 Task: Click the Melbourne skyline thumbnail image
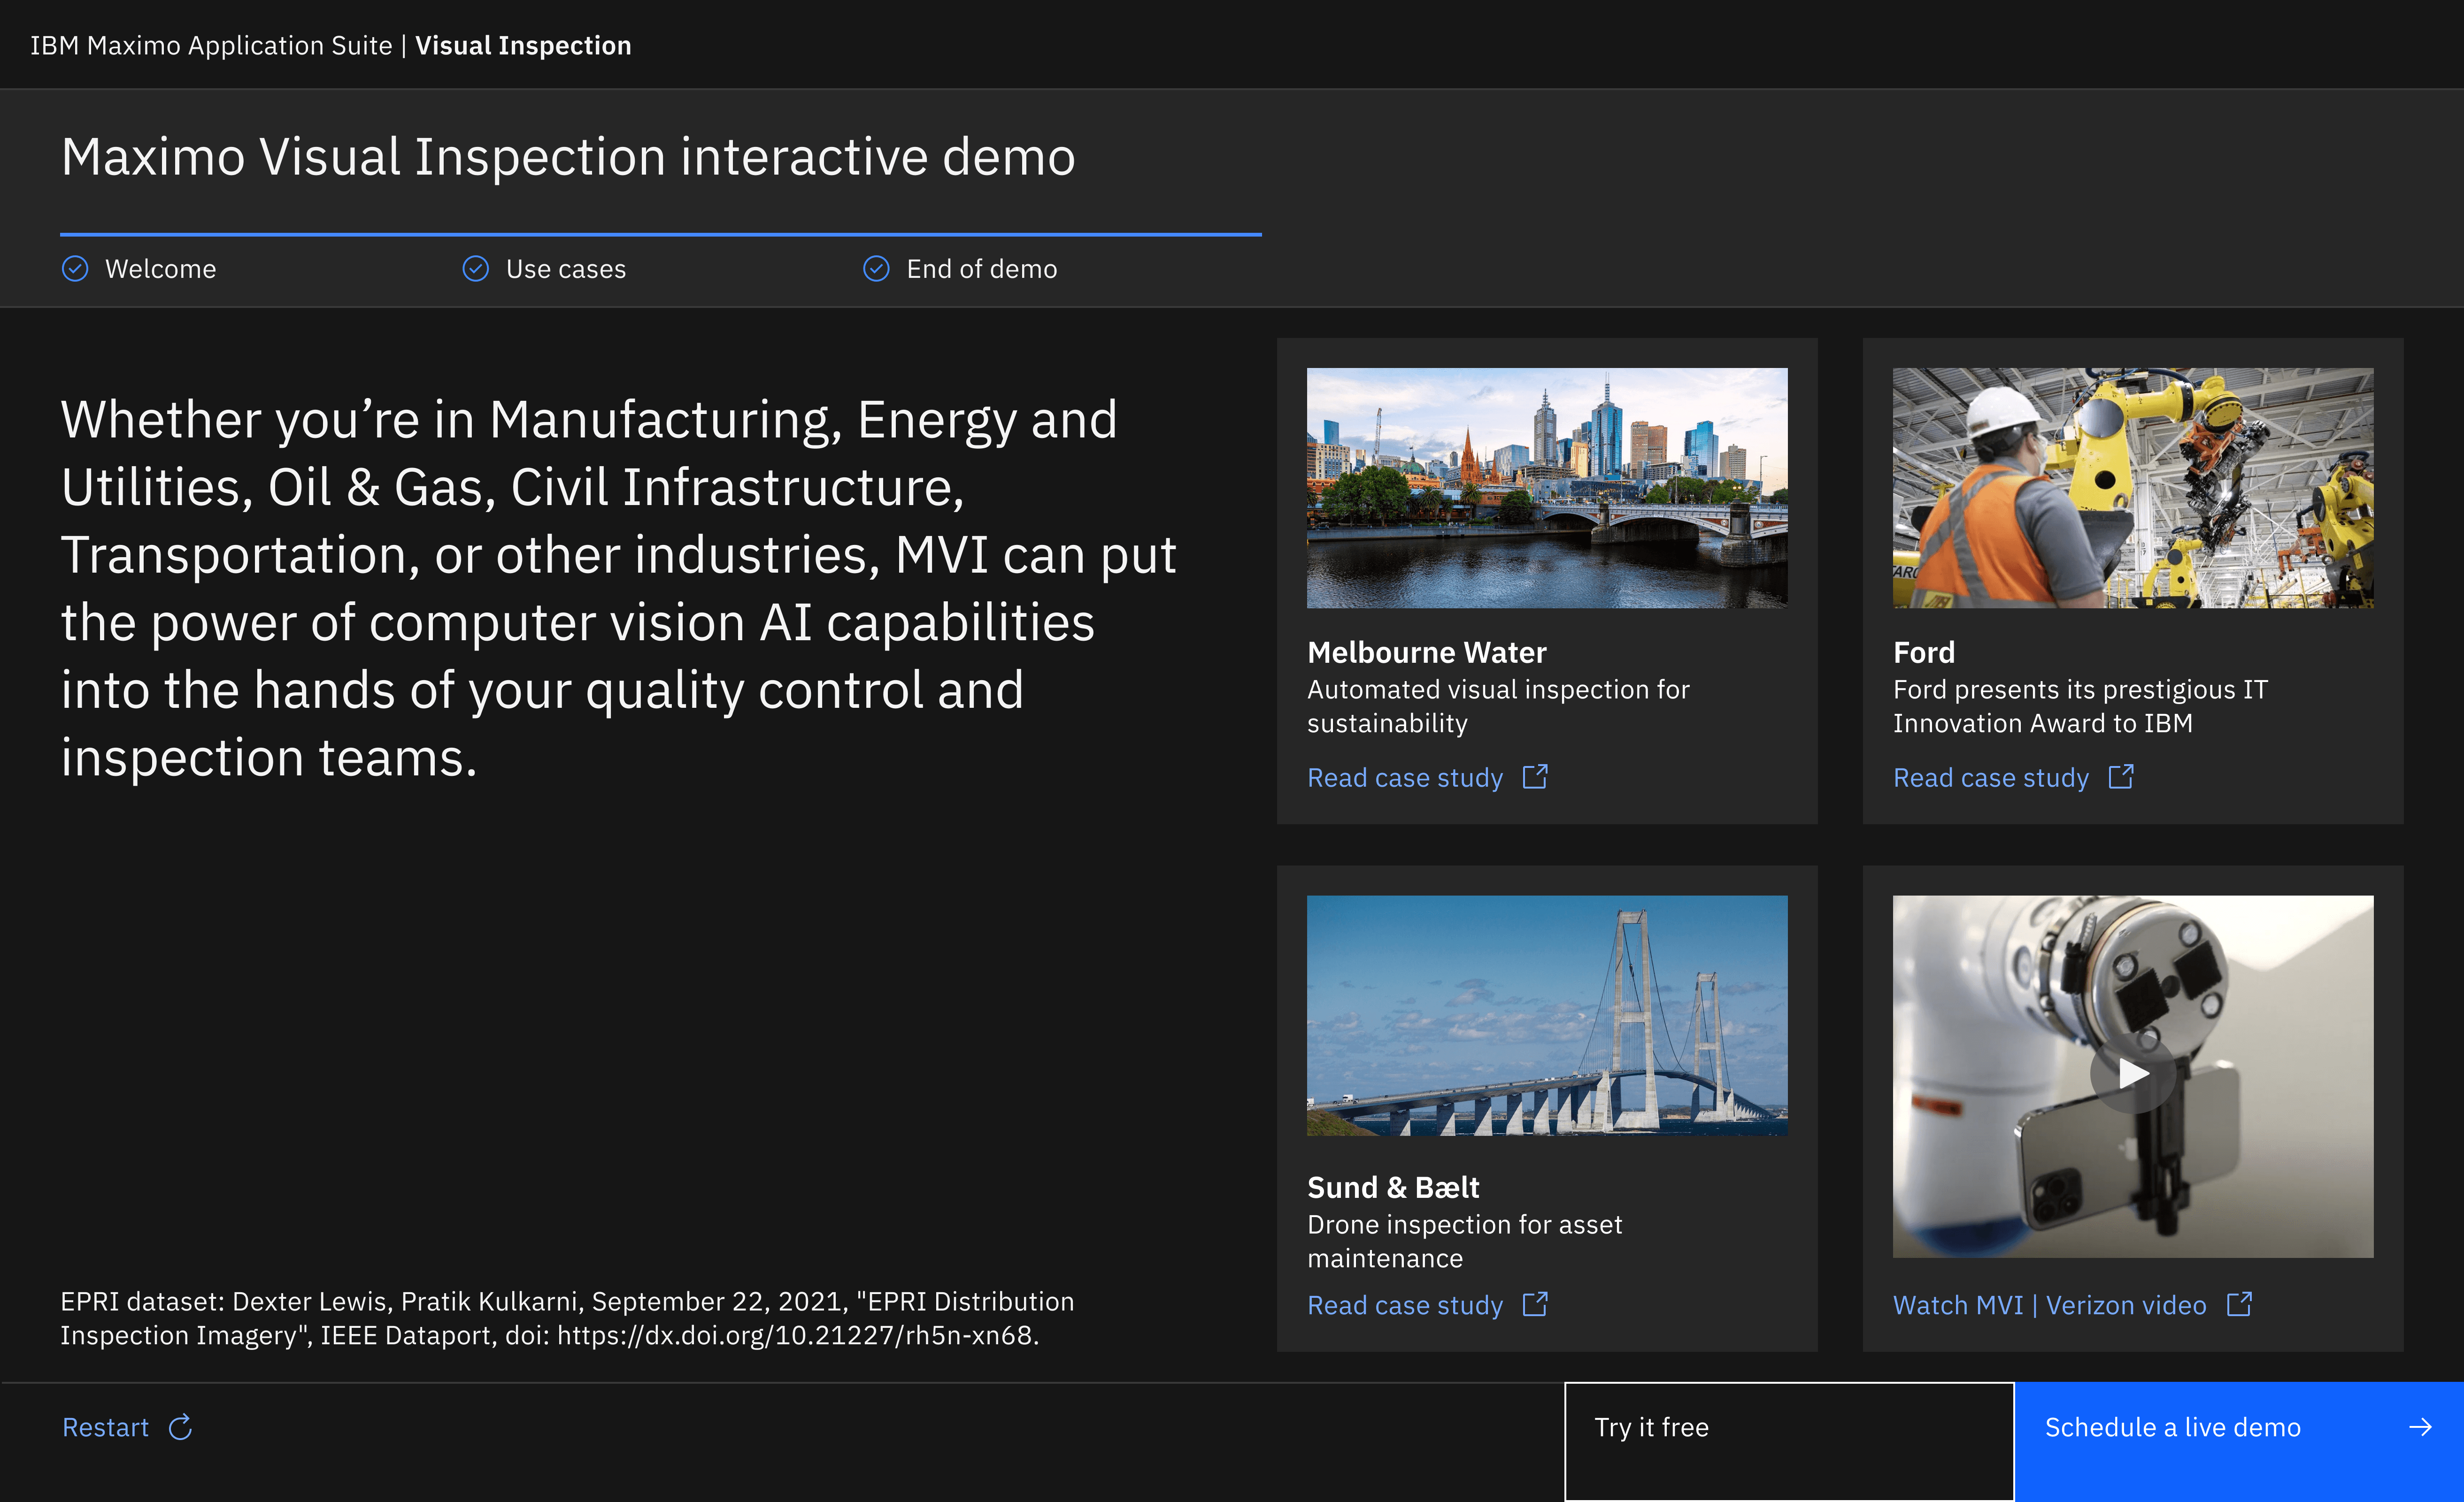[1547, 488]
